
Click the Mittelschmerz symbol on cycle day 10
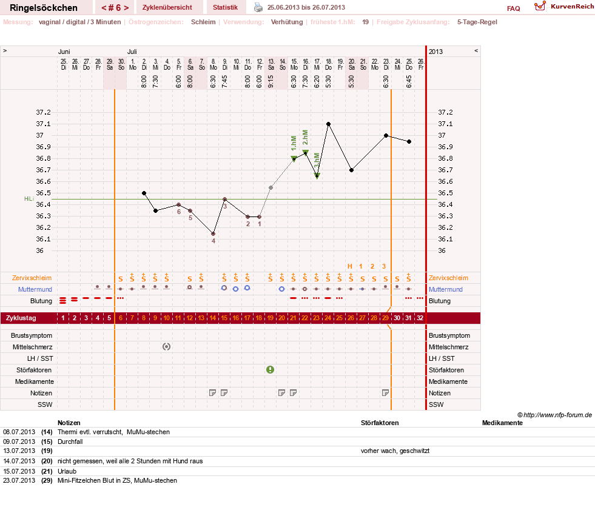(x=167, y=346)
